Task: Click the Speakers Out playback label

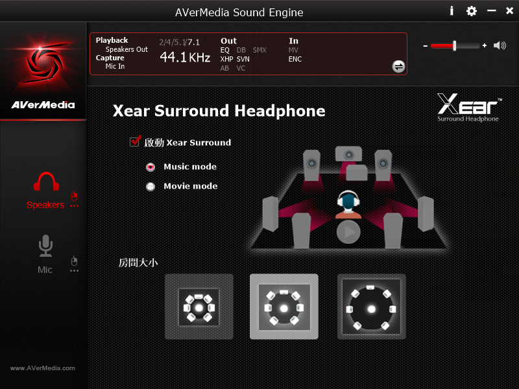Action: tap(127, 49)
